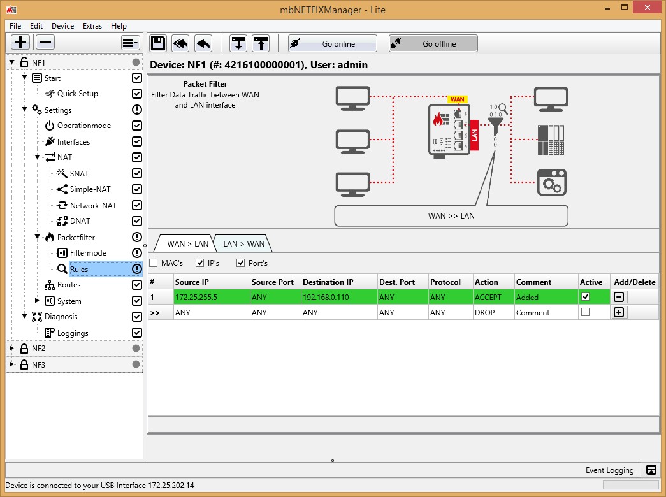The width and height of the screenshot is (666, 497).
Task: Toggle Active checkbox for rule 1
Action: (585, 297)
